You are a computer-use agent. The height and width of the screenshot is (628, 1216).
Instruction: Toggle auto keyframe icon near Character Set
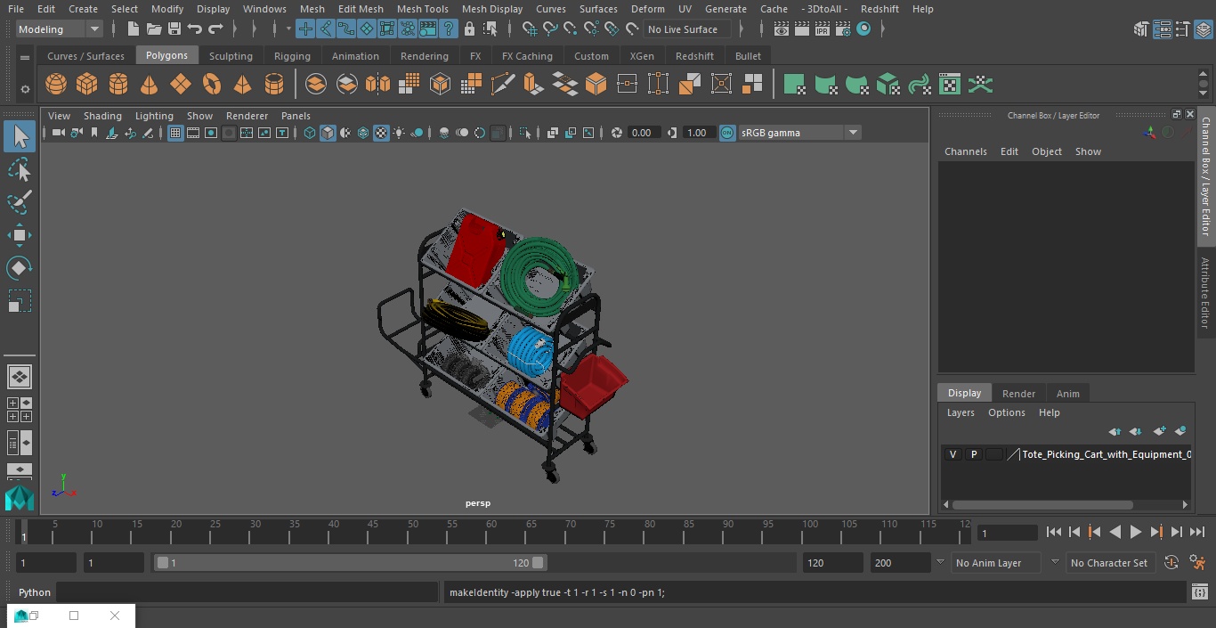(x=1171, y=563)
